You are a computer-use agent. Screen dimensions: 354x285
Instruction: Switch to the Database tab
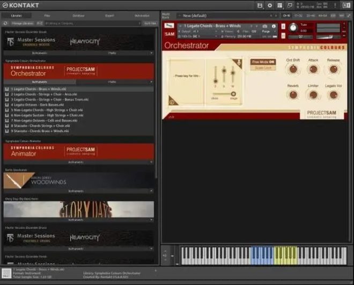tap(78, 16)
